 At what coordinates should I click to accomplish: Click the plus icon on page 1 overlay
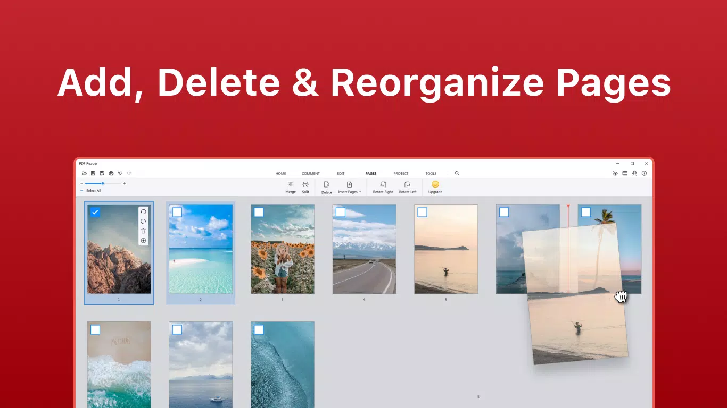pyautogui.click(x=143, y=241)
